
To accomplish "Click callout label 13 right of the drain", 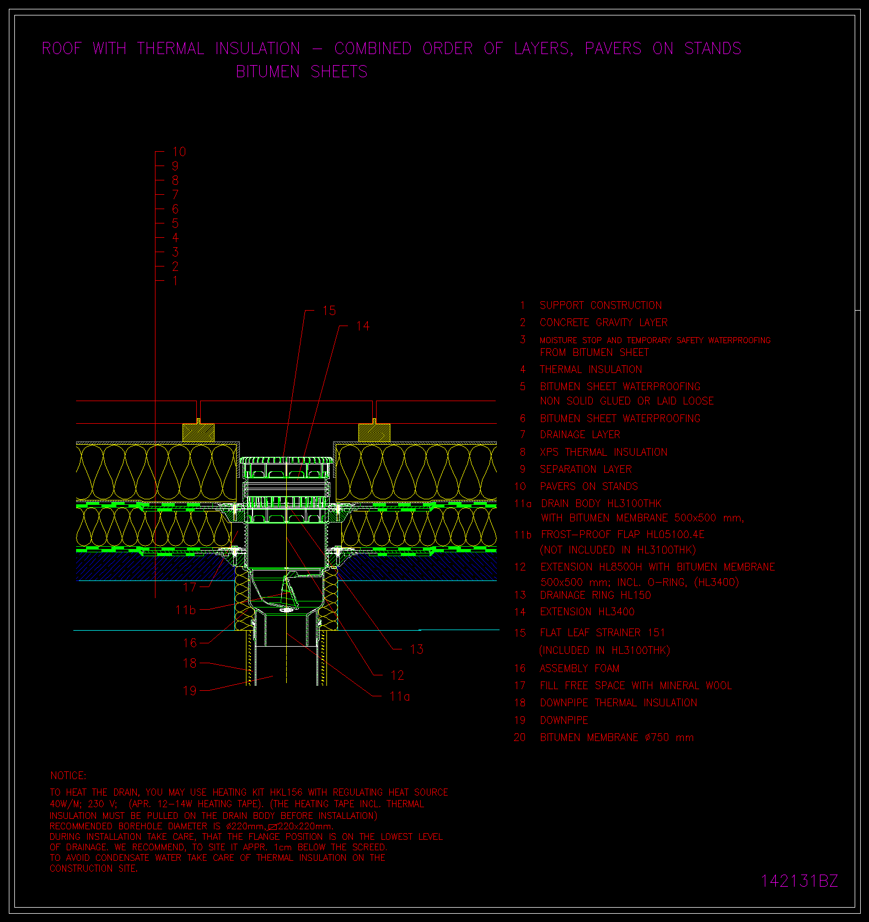I will point(417,649).
